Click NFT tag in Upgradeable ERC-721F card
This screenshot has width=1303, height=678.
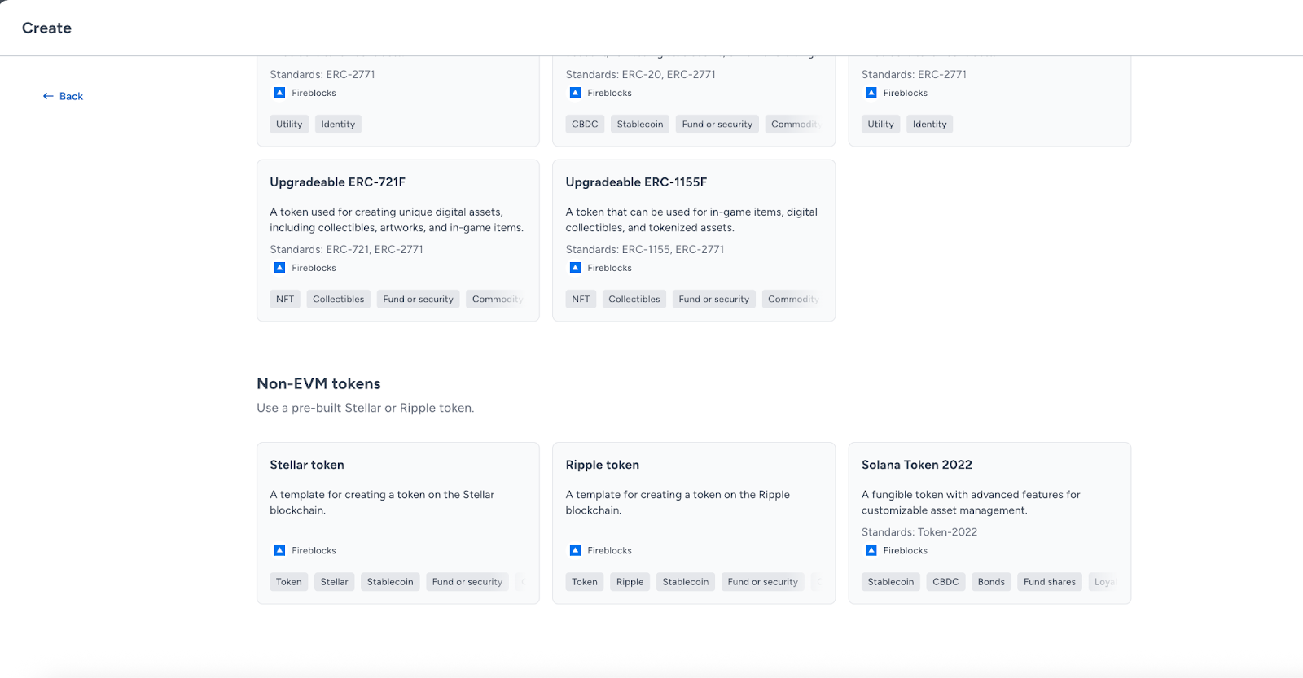[285, 299]
